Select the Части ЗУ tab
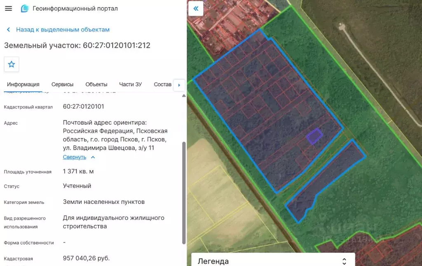422x266 pixels. 131,85
